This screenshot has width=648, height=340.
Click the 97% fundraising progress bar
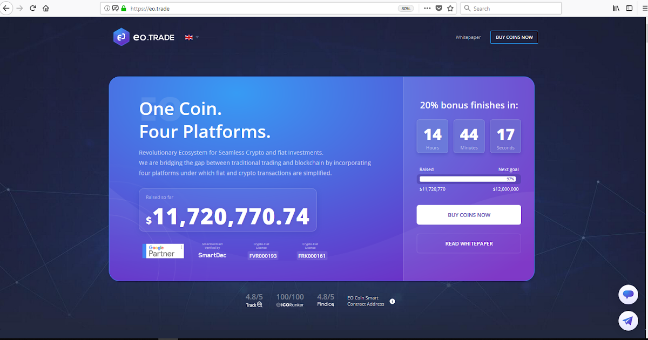click(468, 178)
